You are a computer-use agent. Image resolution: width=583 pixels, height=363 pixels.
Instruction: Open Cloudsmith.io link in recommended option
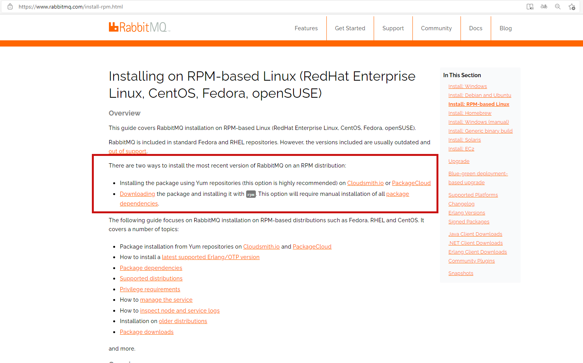pyautogui.click(x=366, y=183)
